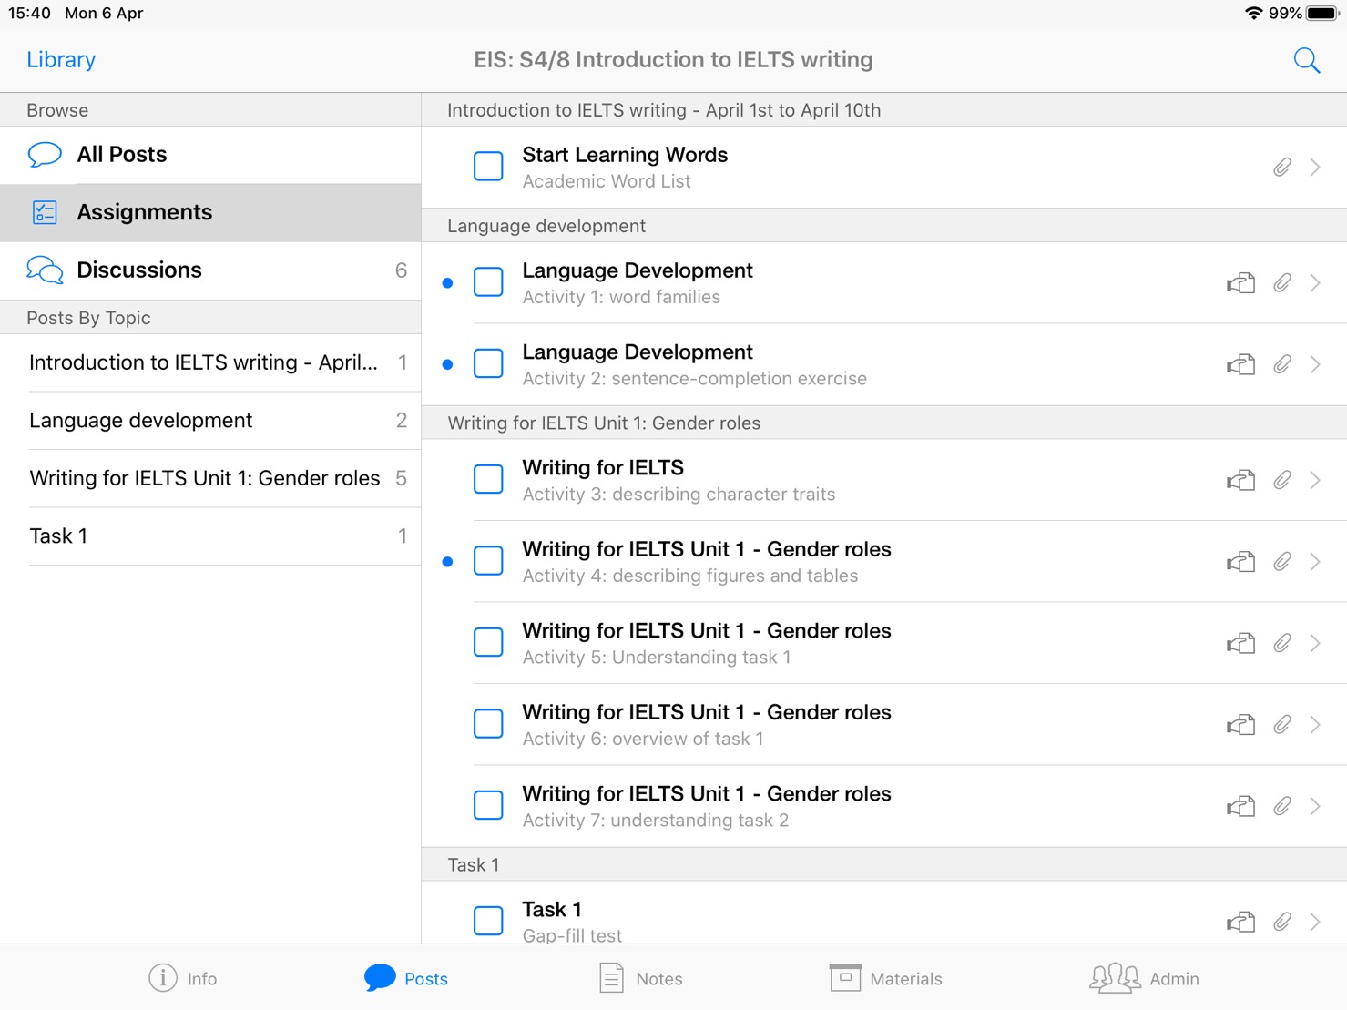Show All Posts
1347x1010 pixels.
click(210, 155)
